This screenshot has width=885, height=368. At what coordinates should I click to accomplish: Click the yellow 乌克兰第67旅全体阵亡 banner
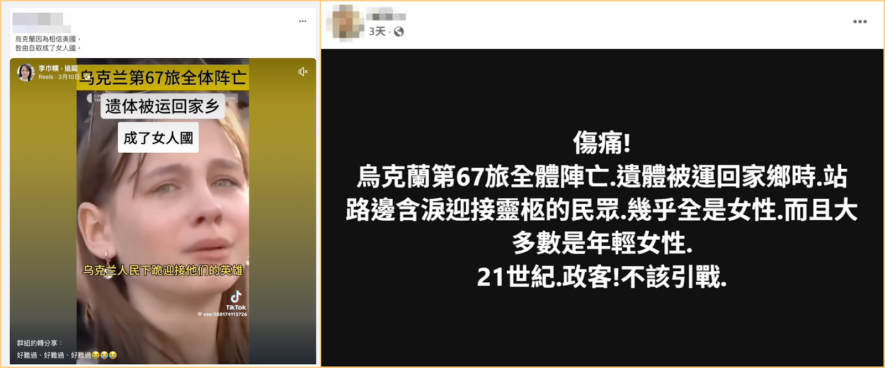coord(163,78)
